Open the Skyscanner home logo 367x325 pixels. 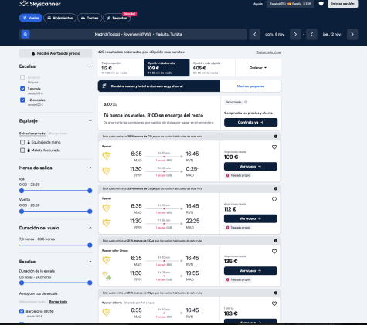(x=40, y=4)
